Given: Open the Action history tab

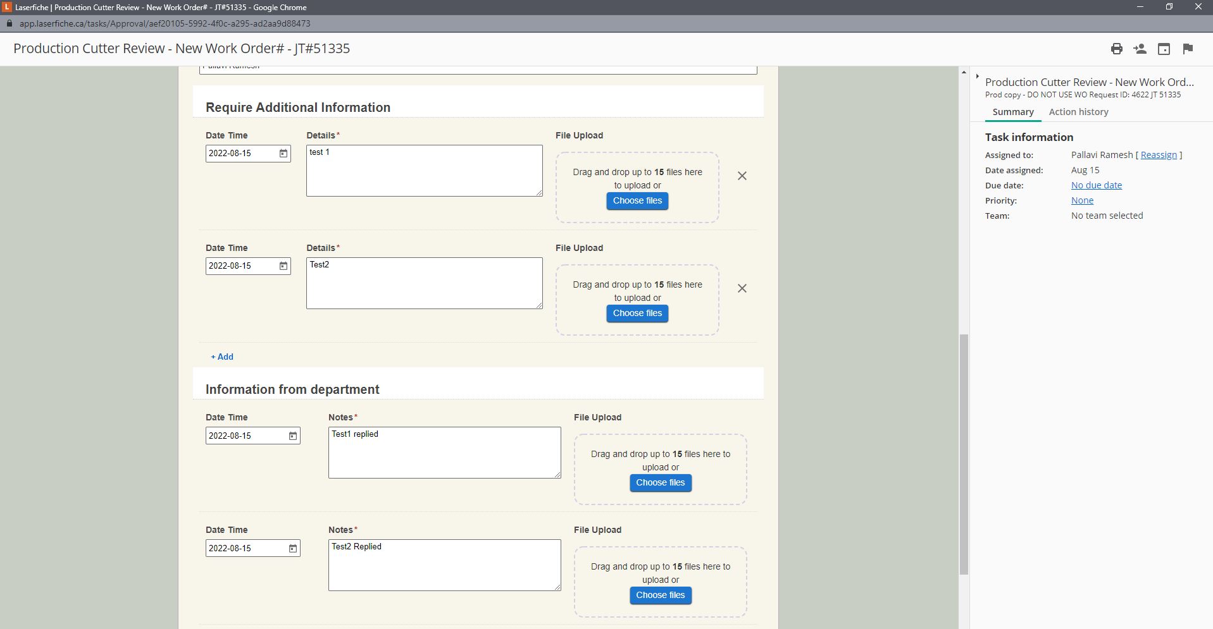Looking at the screenshot, I should tap(1078, 112).
